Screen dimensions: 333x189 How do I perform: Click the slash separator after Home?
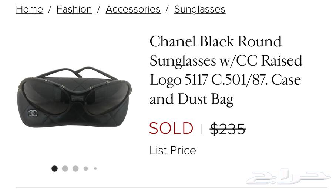(x=50, y=9)
